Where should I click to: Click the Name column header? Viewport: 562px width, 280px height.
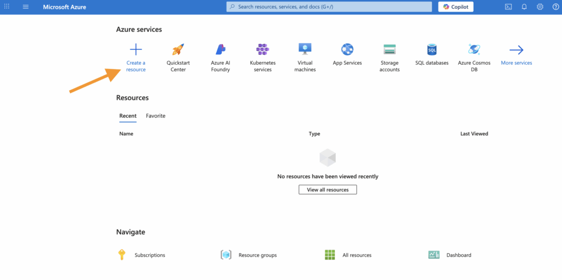click(126, 134)
